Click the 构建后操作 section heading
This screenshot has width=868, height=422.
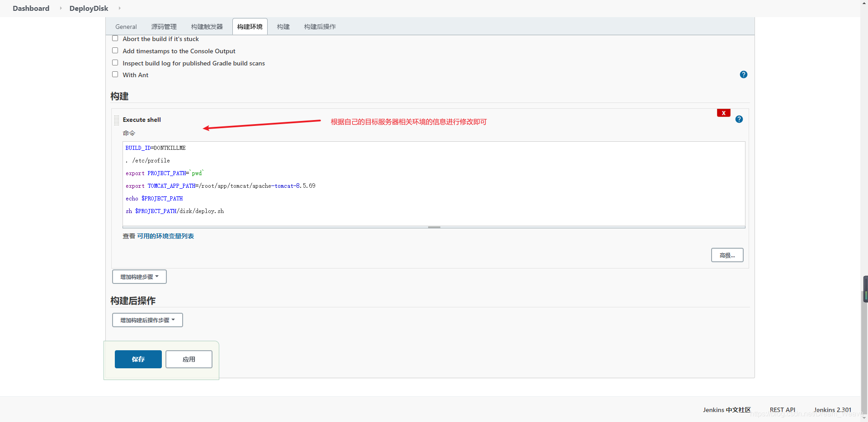point(133,301)
